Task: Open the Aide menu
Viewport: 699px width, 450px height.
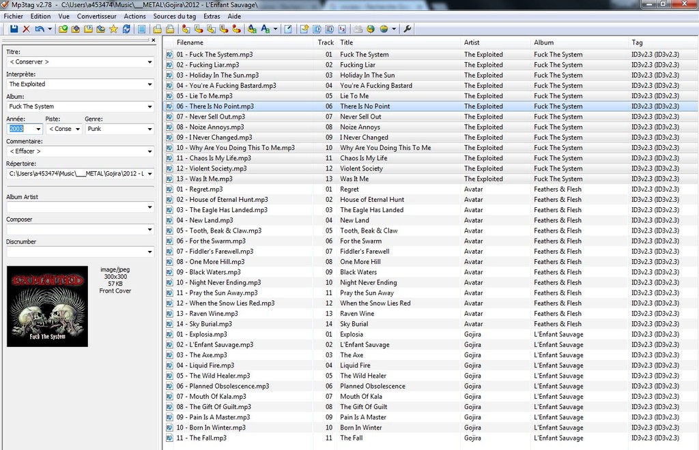Action: pyautogui.click(x=235, y=16)
